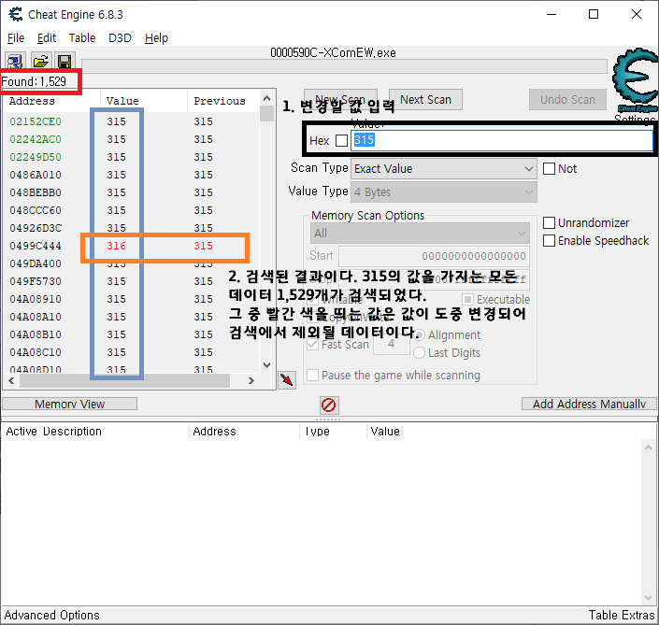Open the D3D menu

(x=120, y=38)
